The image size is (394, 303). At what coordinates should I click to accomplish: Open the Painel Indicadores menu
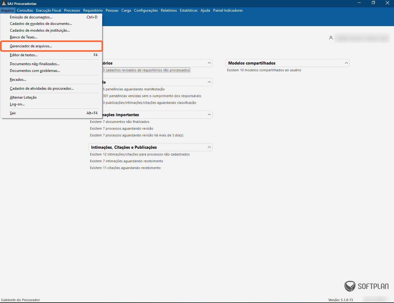[x=228, y=10]
